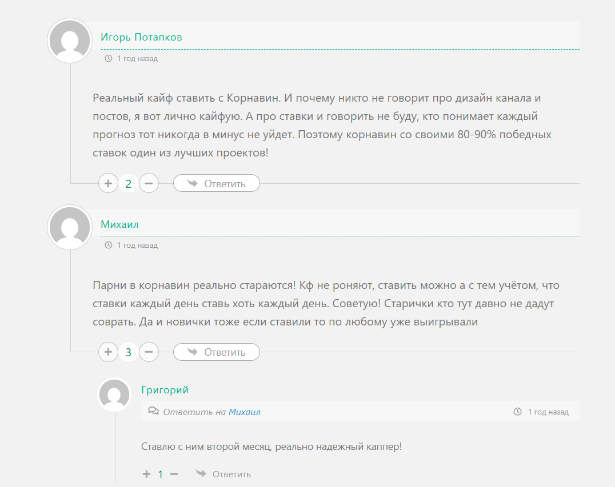Click Григорий's avatar image

[115, 395]
